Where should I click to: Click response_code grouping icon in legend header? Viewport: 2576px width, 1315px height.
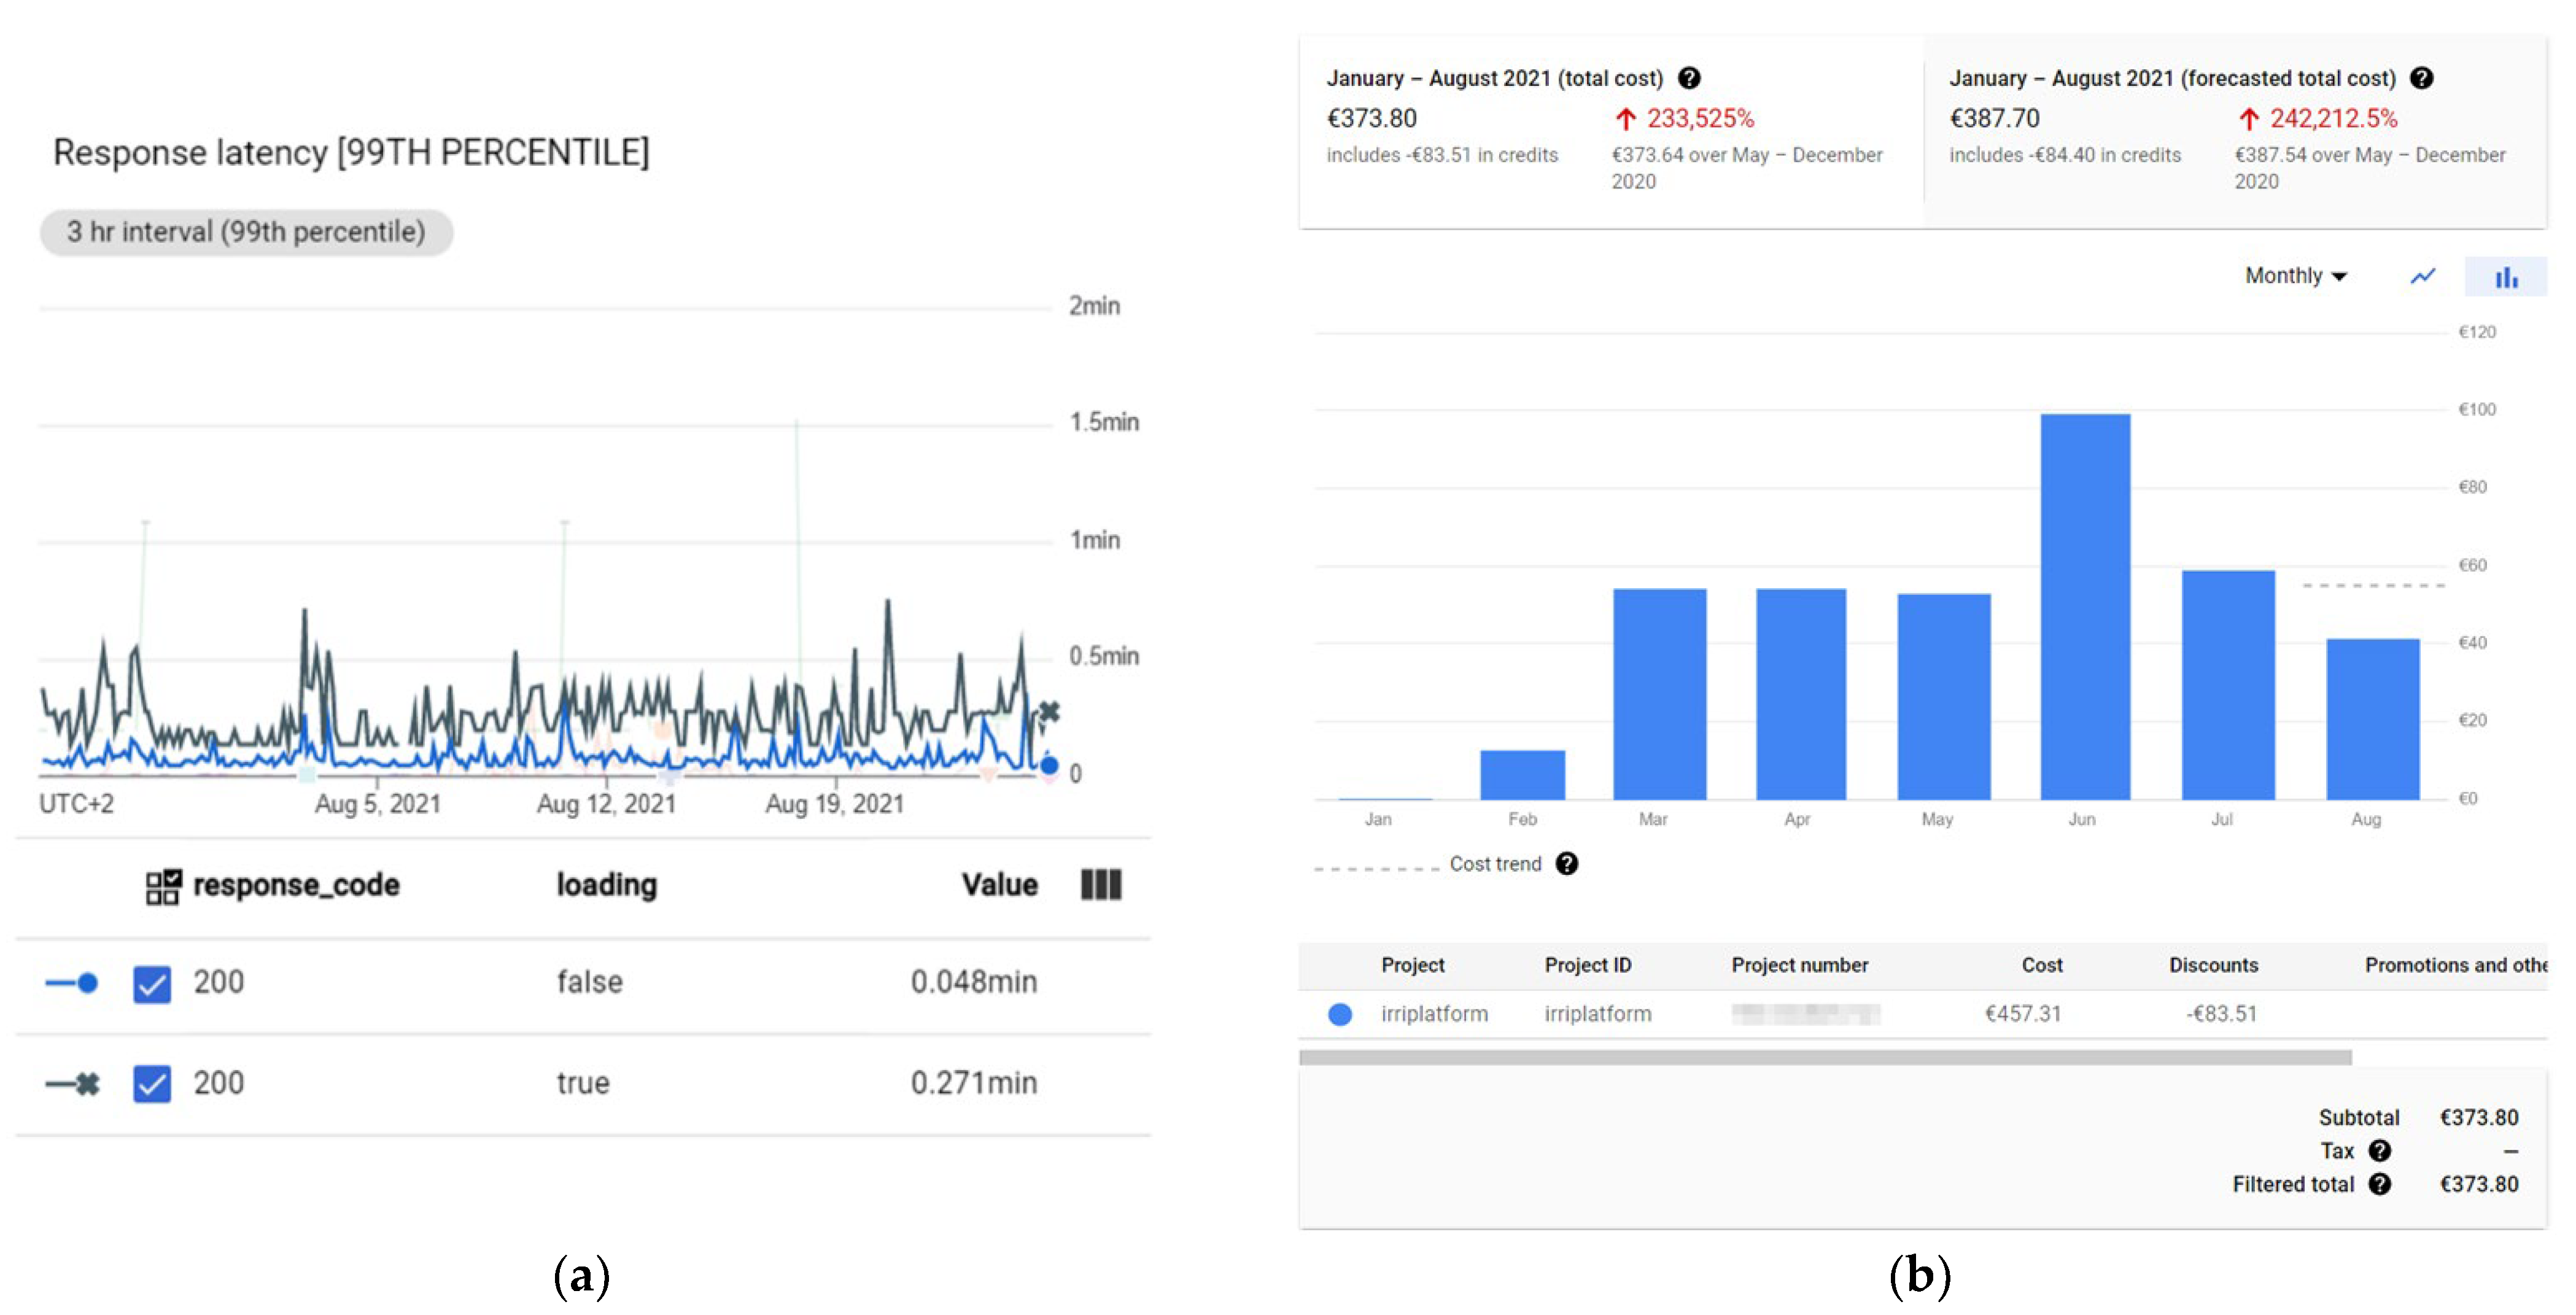pos(163,886)
